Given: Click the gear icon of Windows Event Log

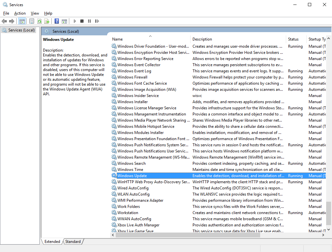Looking at the screenshot, I should 114,71.
